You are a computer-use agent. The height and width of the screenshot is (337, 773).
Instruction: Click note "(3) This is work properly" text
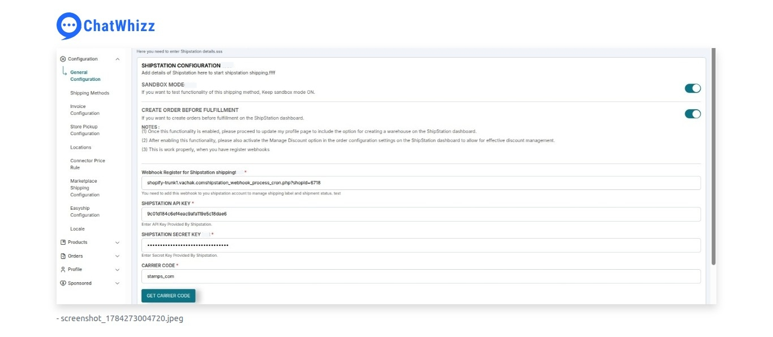click(205, 149)
